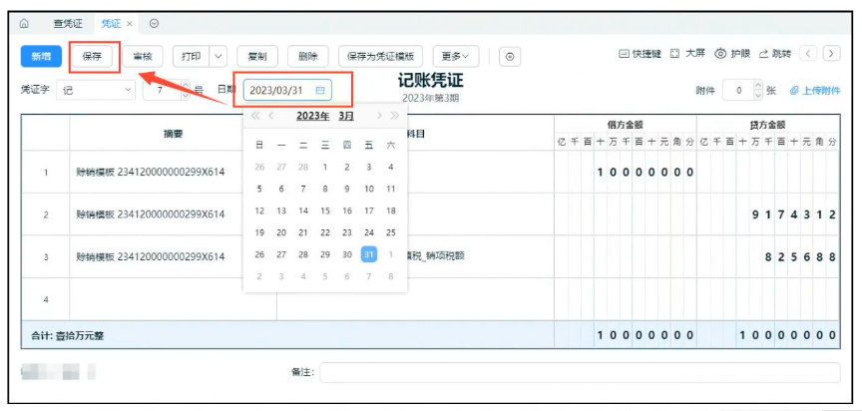Click row 1 summary 赊销模板 text

(x=151, y=172)
